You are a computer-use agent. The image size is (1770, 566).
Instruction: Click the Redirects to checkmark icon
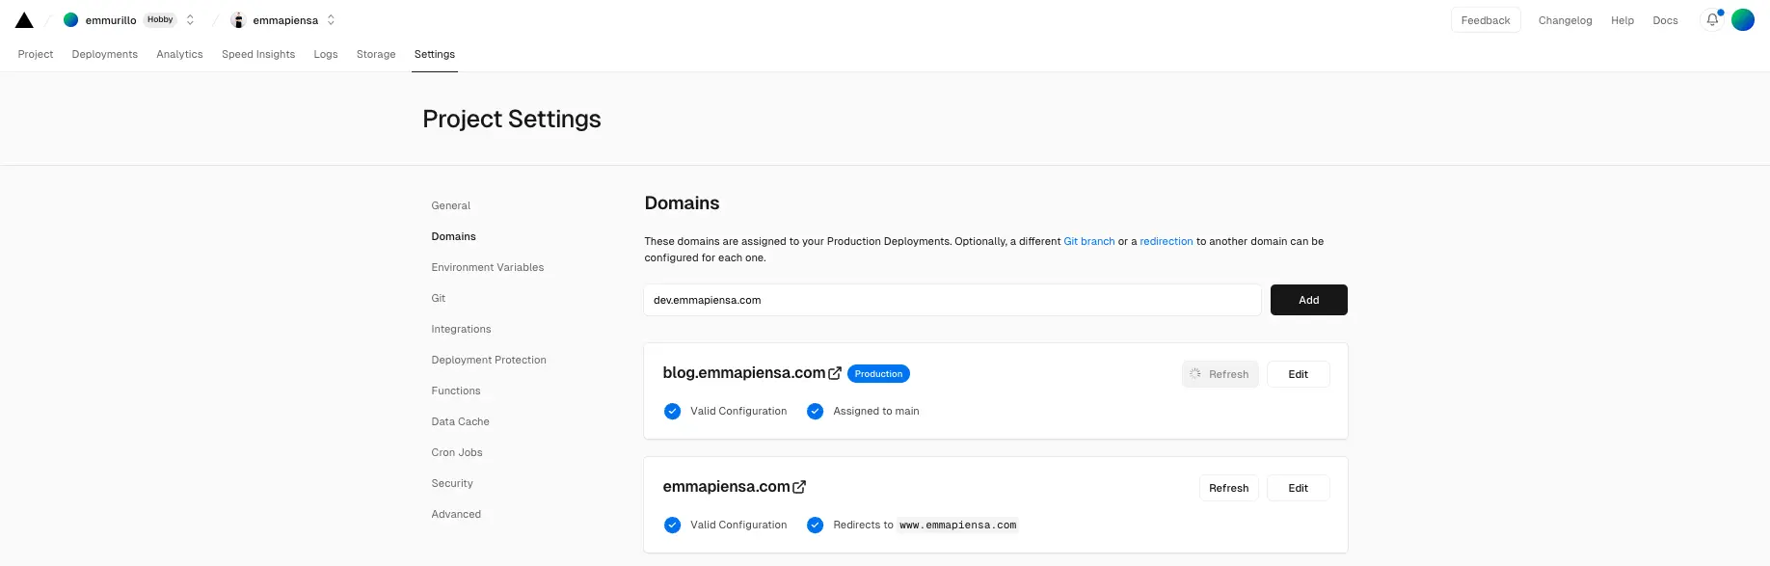pos(816,526)
